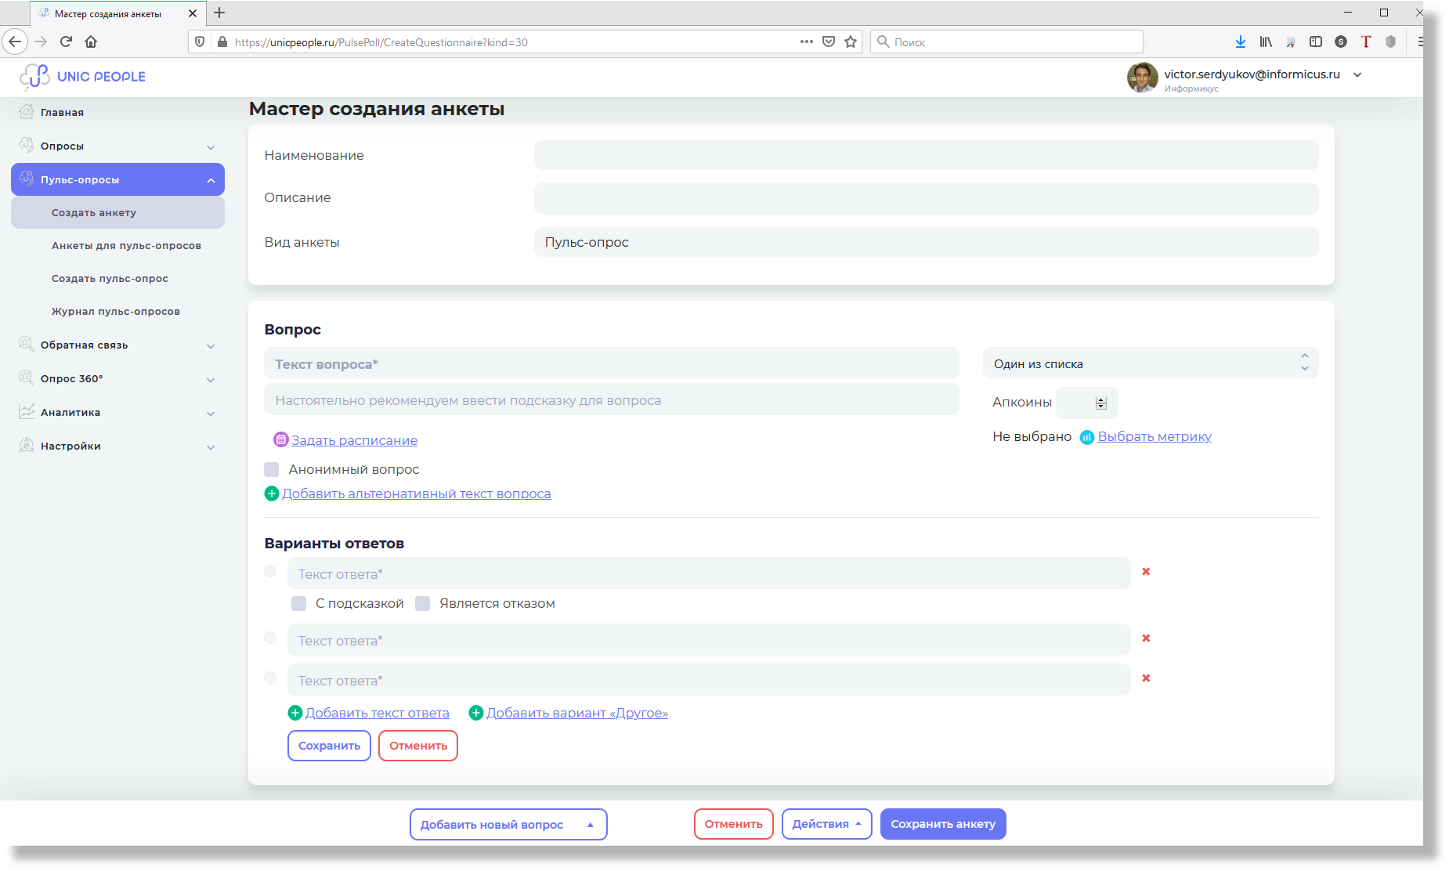Open the Один из списка question type dropdown
1449x871 pixels.
(x=1150, y=363)
